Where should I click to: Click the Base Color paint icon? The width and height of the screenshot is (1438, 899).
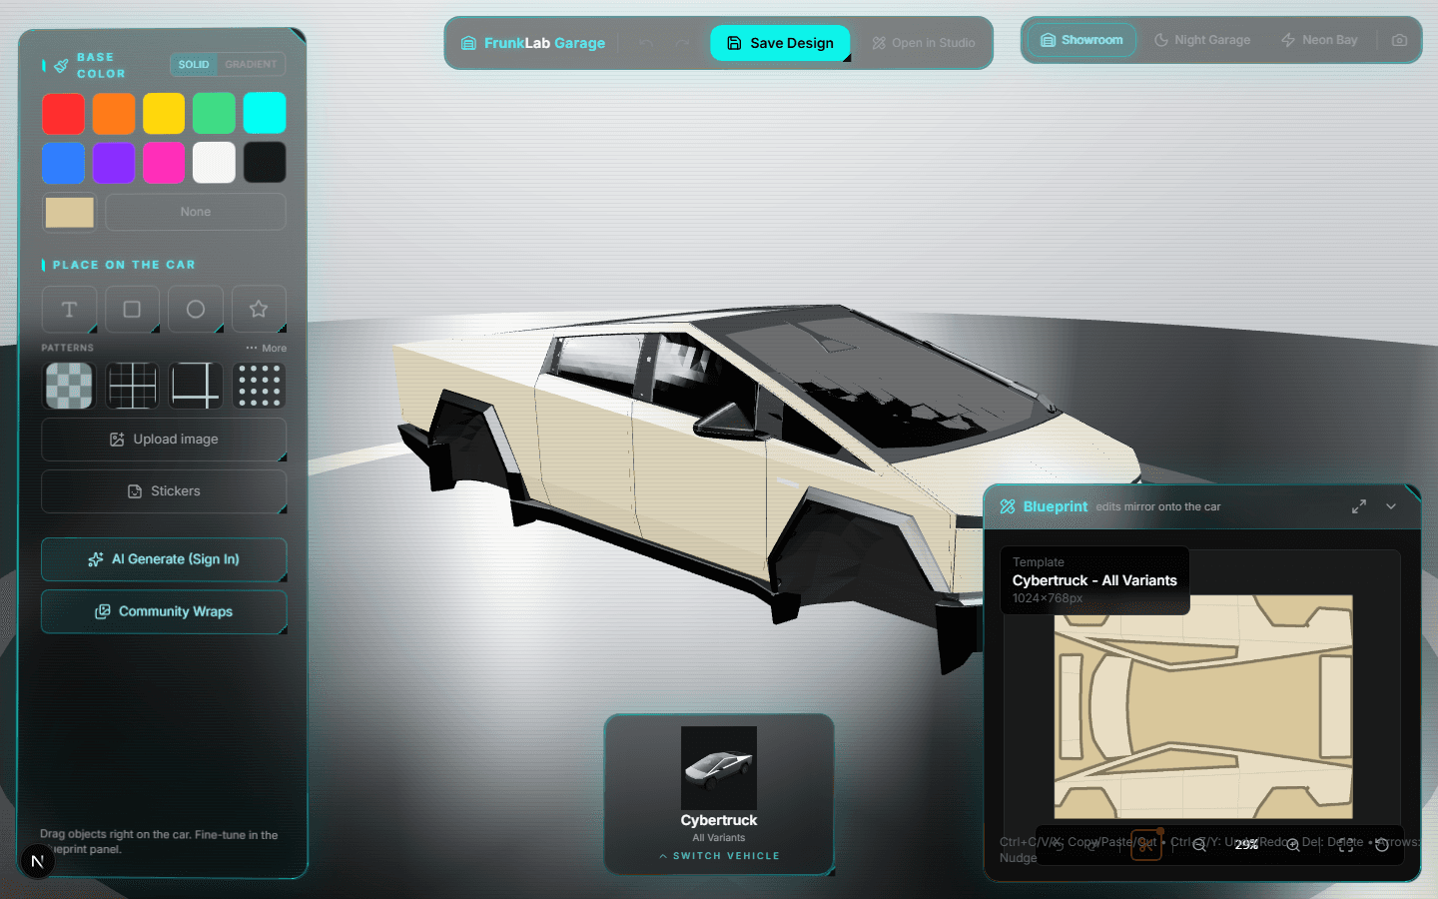pyautogui.click(x=61, y=66)
